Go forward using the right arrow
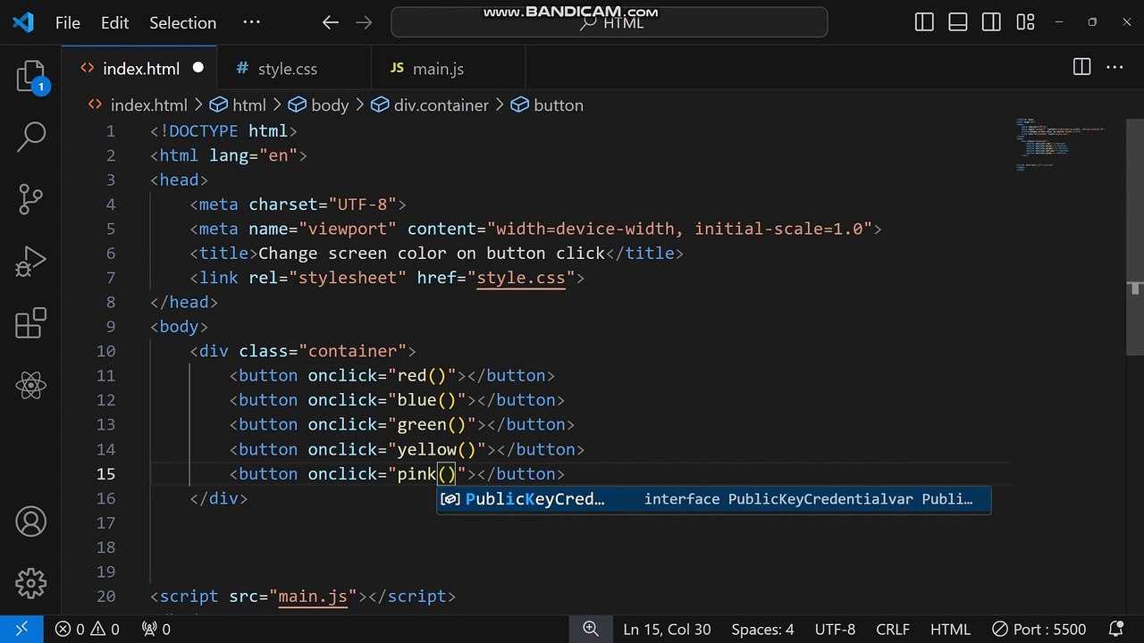 (365, 22)
